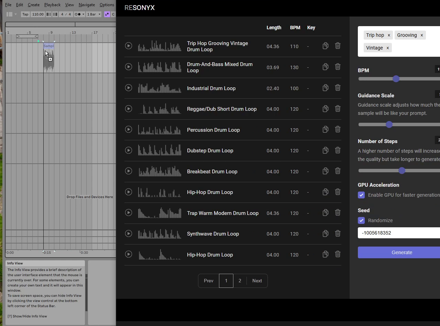The image size is (440, 326).
Task: Copy the Percussion Drum Loop
Action: pyautogui.click(x=325, y=129)
